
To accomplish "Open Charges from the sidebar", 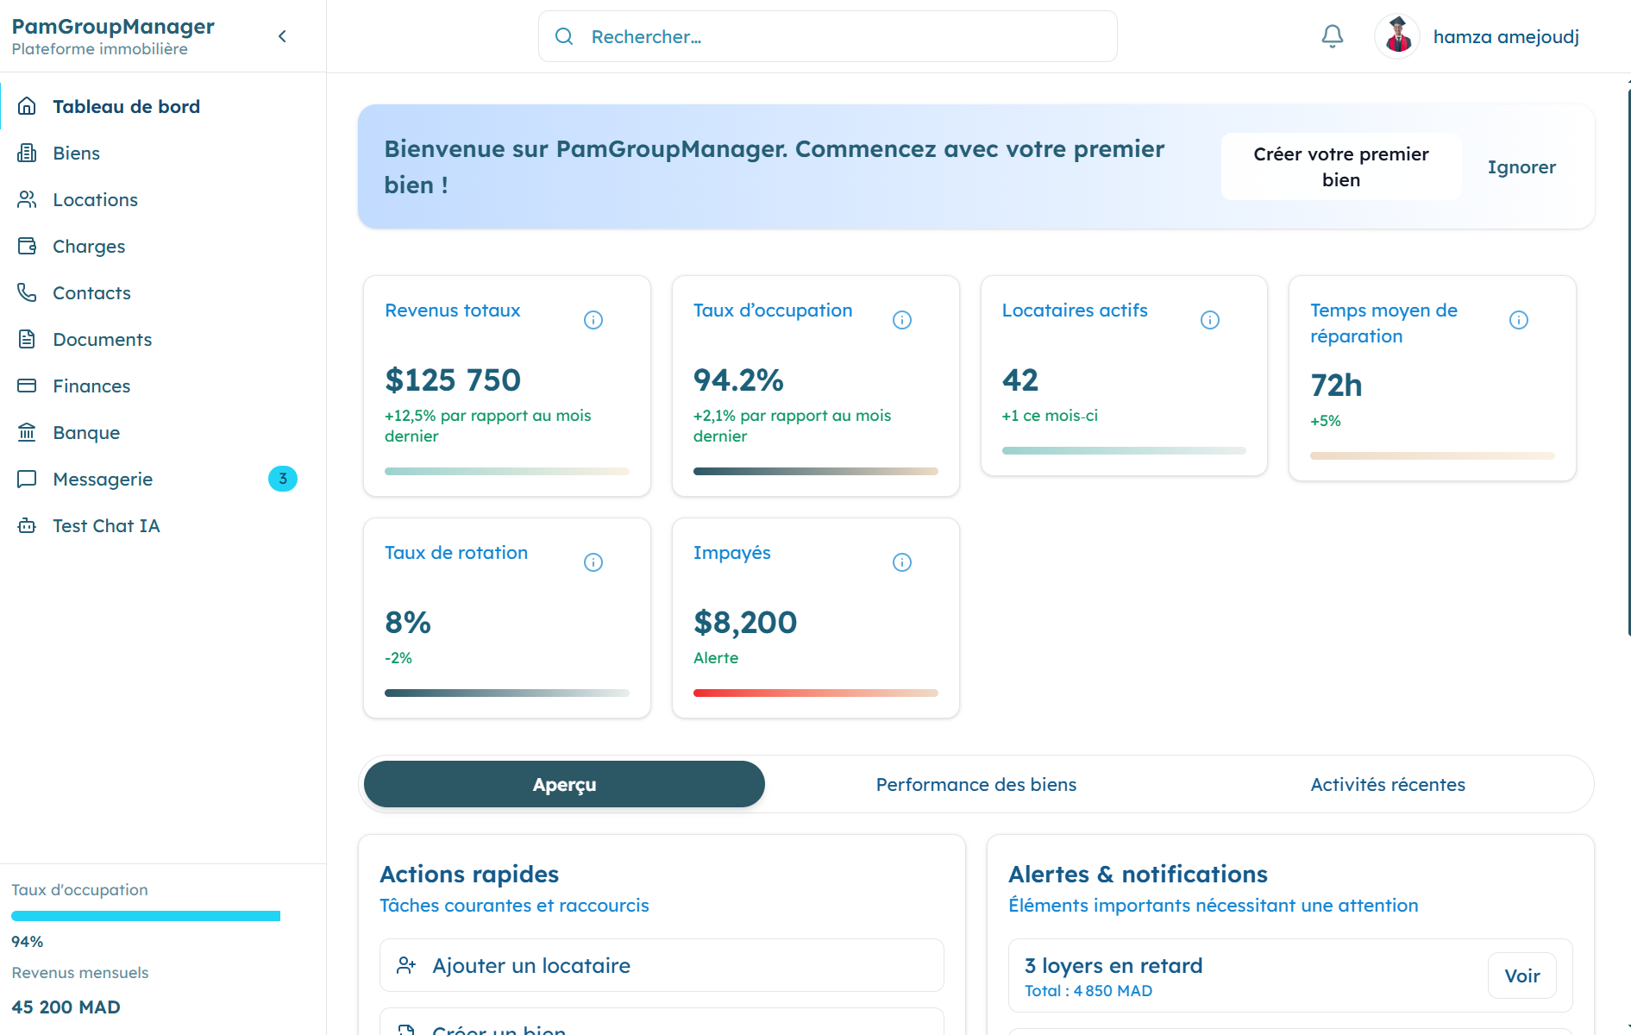I will tap(28, 246).
